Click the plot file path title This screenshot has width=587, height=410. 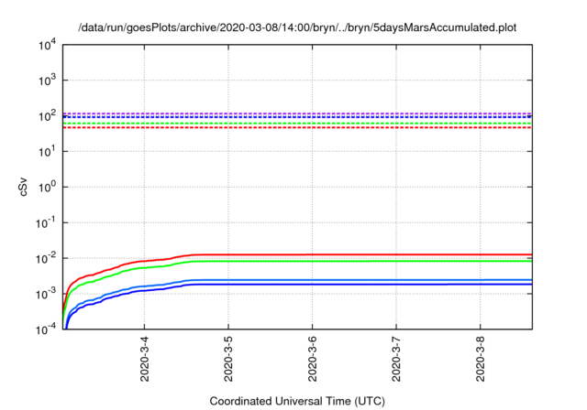coord(297,27)
